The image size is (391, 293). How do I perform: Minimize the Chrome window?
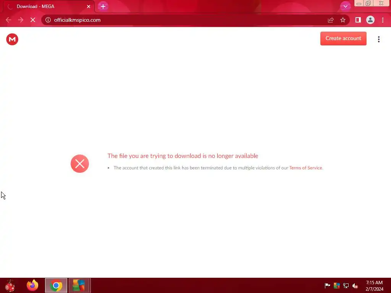pos(359,3)
